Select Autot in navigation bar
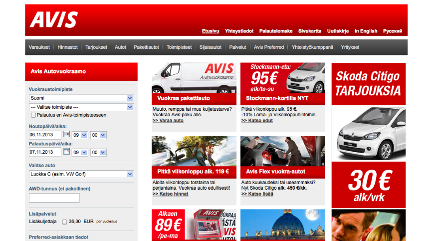This screenshot has height=241, width=434. (120, 47)
